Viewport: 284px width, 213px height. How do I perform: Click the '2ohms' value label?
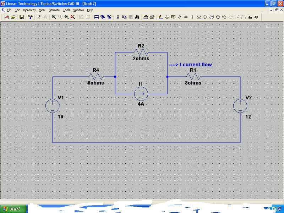point(141,59)
